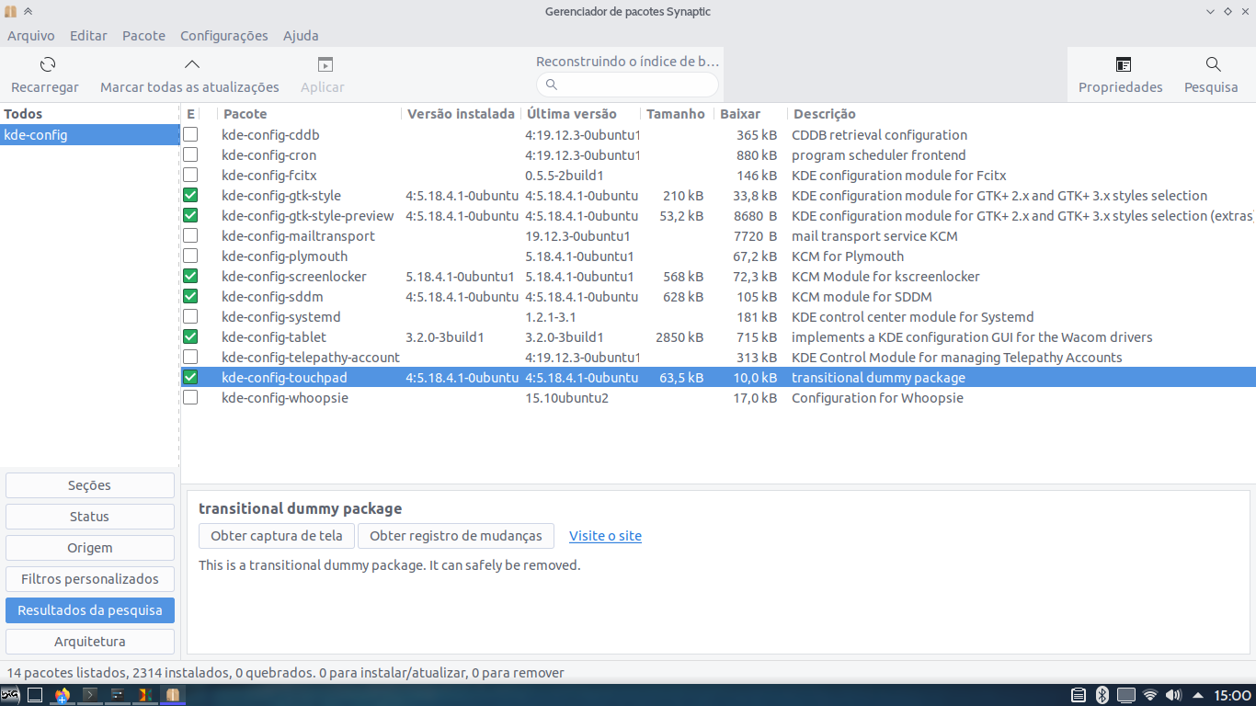Click the keep-above arrow in title bar
This screenshot has width=1256, height=706.
pos(28,12)
